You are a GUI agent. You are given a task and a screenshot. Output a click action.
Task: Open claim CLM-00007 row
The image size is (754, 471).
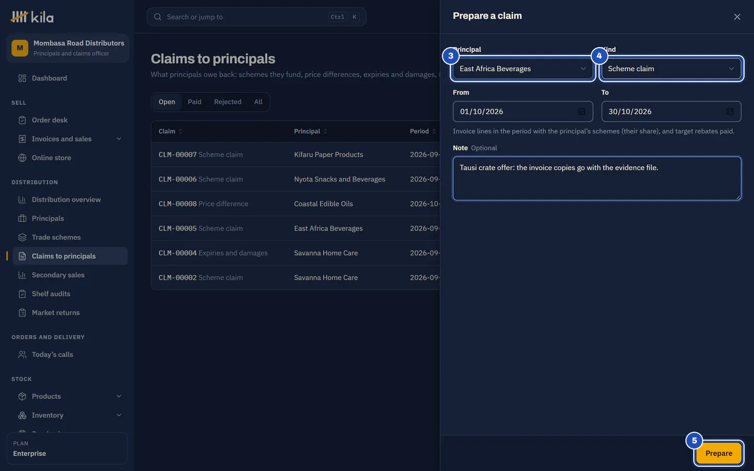coord(295,154)
